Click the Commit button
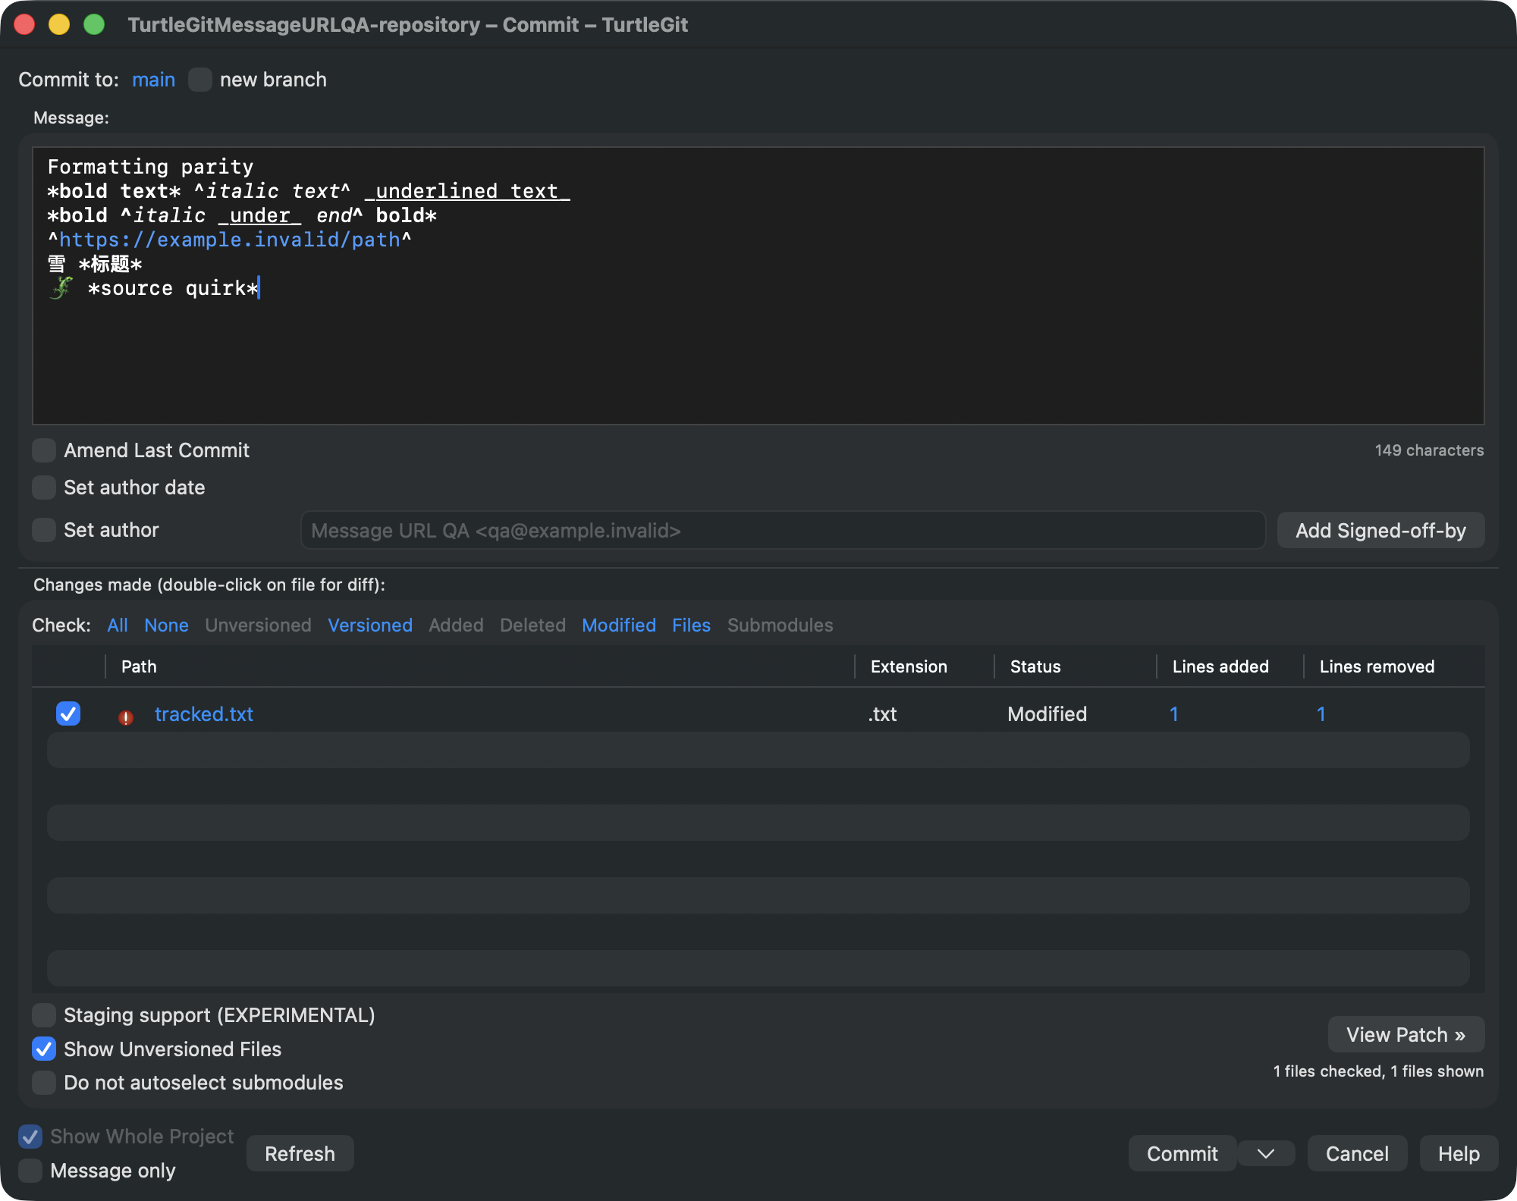Viewport: 1517px width, 1201px height. point(1182,1153)
